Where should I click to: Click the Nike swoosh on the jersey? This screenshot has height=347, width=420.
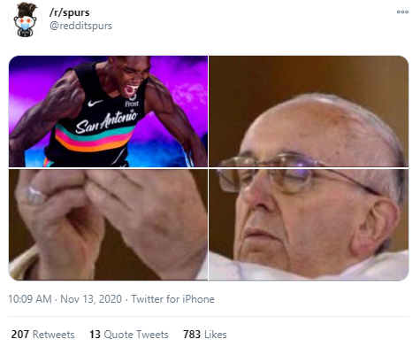pyautogui.click(x=95, y=104)
